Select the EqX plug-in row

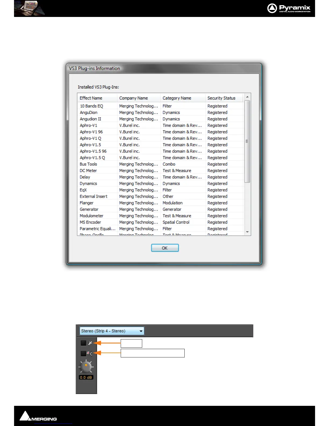[161, 190]
